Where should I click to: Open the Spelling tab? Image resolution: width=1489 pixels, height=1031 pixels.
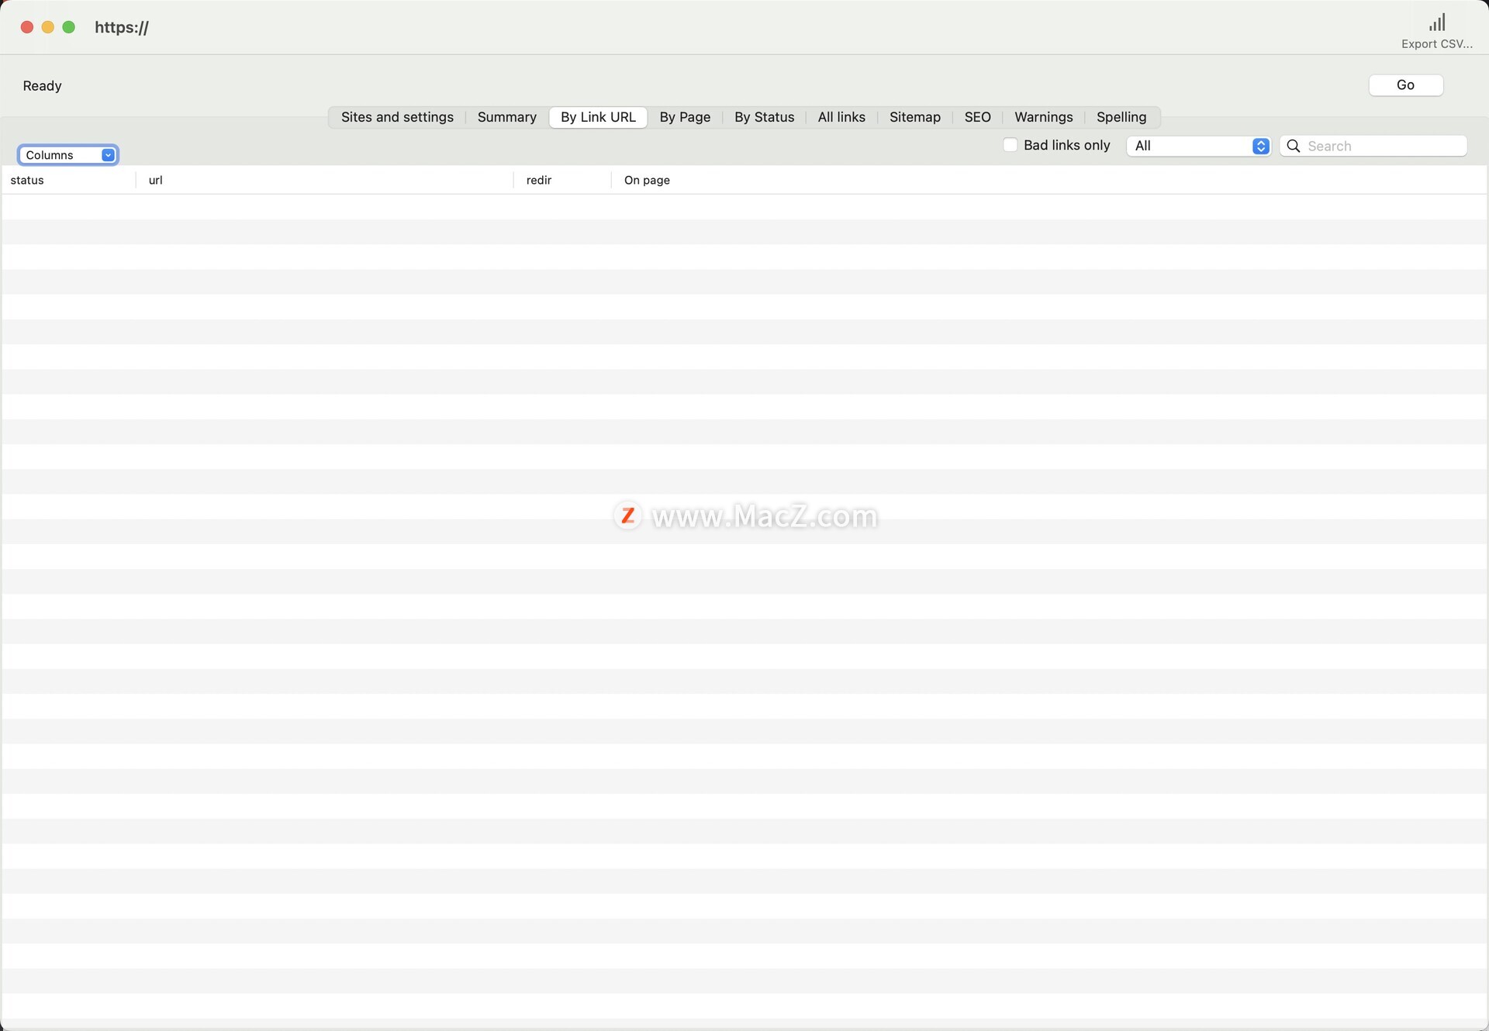[x=1121, y=117]
